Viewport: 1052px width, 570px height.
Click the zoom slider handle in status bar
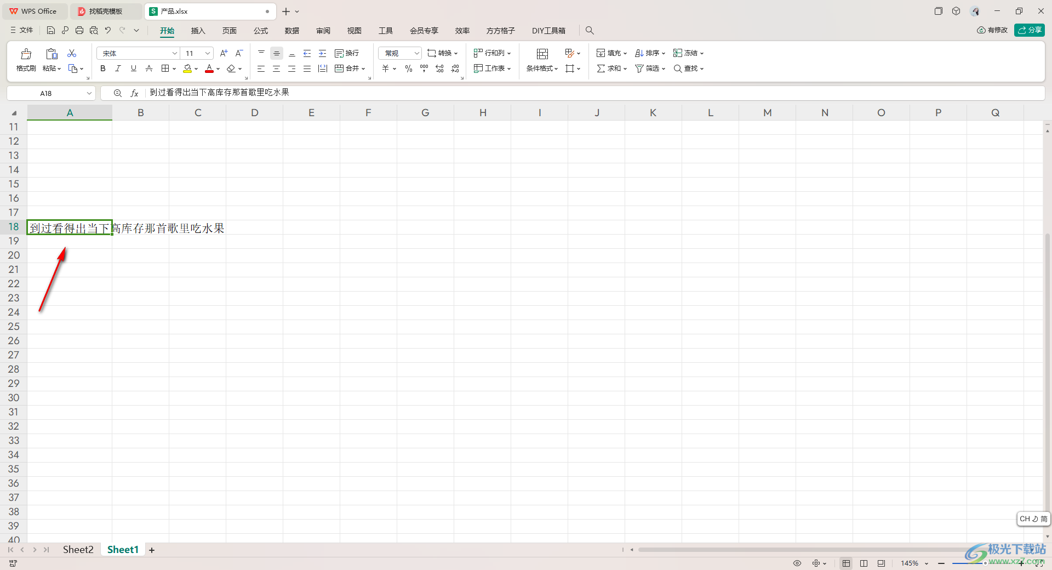pos(985,563)
